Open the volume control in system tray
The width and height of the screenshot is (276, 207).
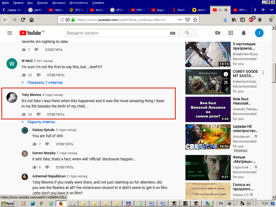coord(255,203)
